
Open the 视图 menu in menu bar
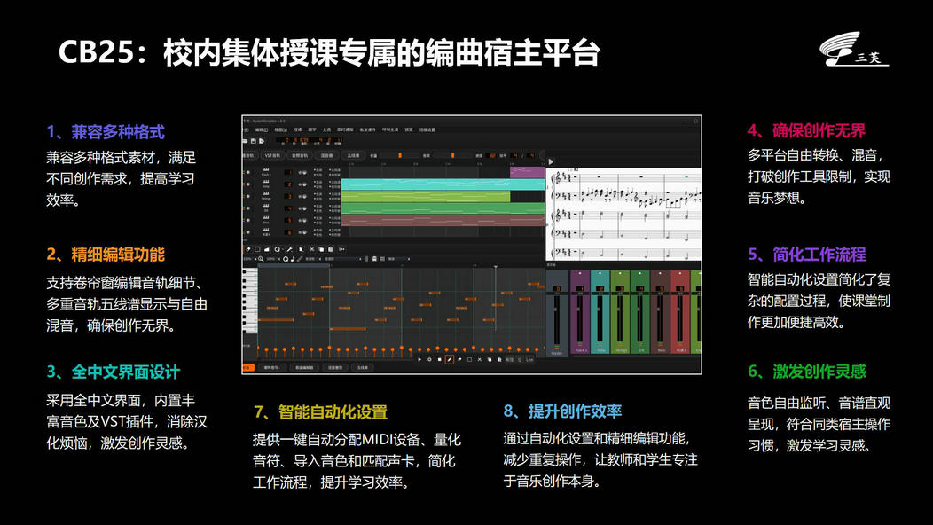(x=281, y=129)
